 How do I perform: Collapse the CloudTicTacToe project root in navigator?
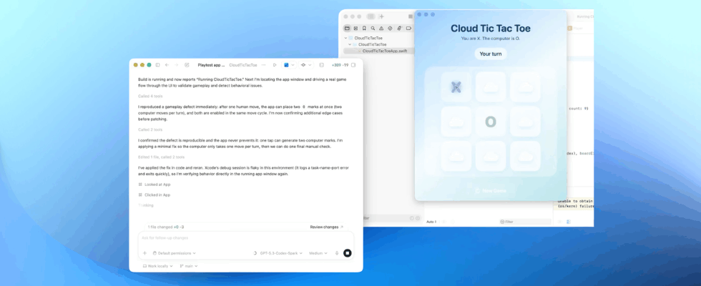(345, 38)
